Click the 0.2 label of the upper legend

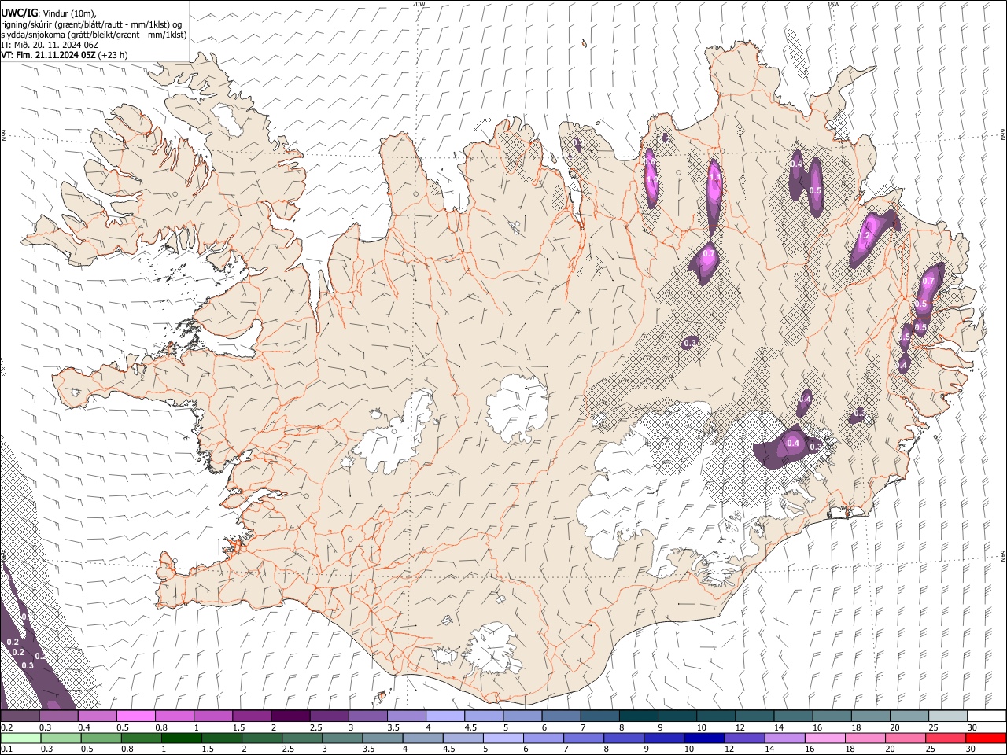(8, 727)
